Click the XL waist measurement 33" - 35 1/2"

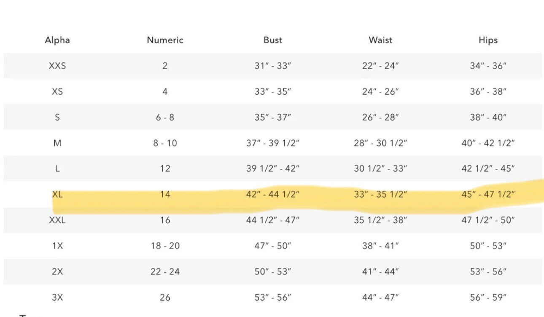tap(380, 194)
